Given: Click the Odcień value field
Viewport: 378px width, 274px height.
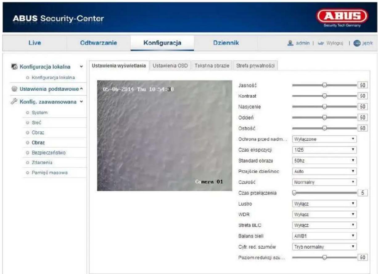Looking at the screenshot, I should pos(363,117).
